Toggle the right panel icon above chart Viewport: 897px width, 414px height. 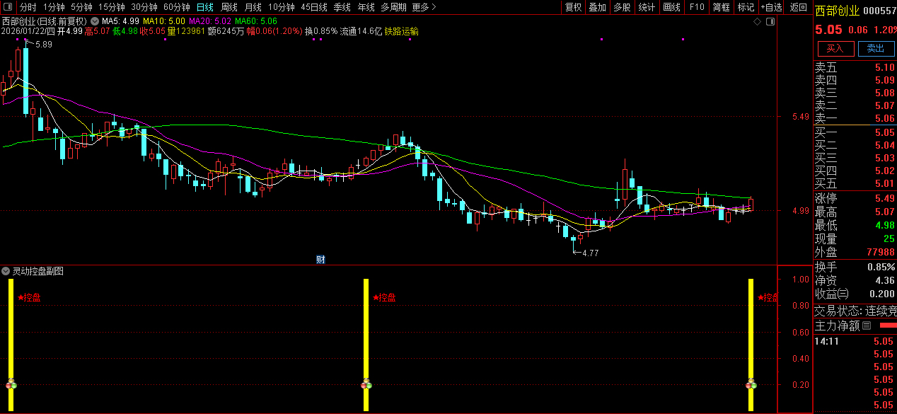[x=770, y=22]
